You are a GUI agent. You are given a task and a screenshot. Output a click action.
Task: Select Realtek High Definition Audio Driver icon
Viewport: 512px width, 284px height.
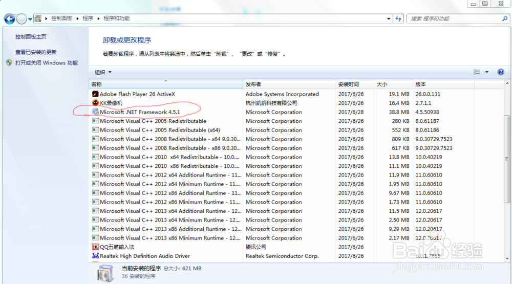[x=95, y=256]
